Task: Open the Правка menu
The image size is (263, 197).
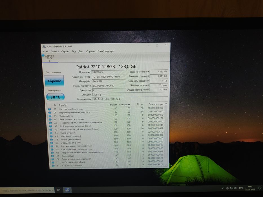Action: 55,52
